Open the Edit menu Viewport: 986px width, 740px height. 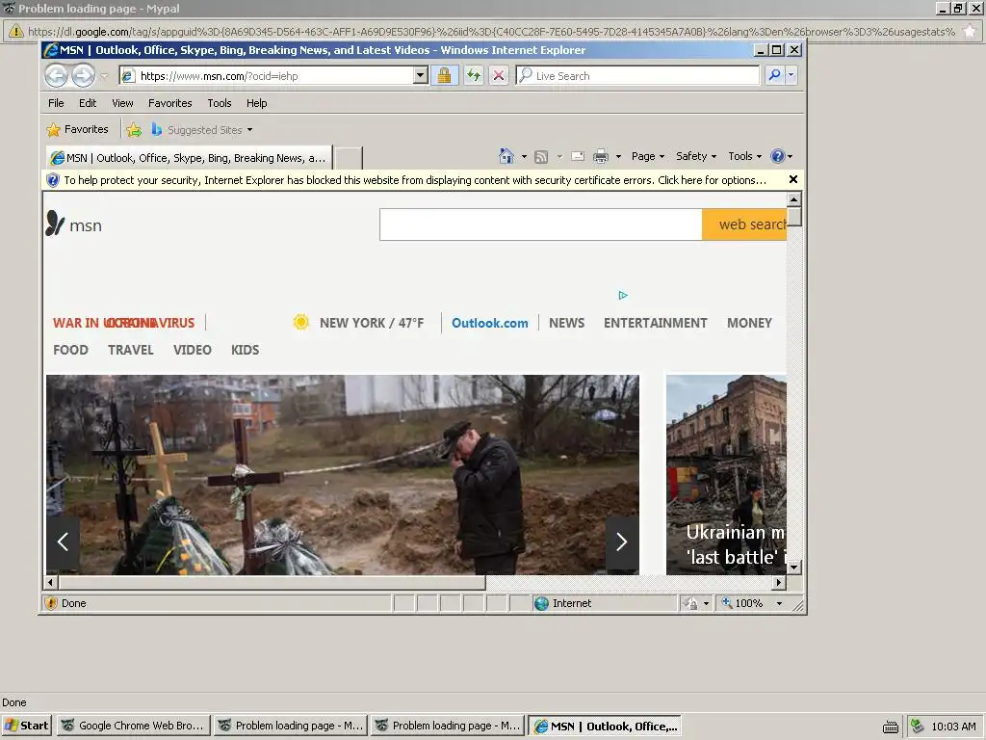(88, 103)
